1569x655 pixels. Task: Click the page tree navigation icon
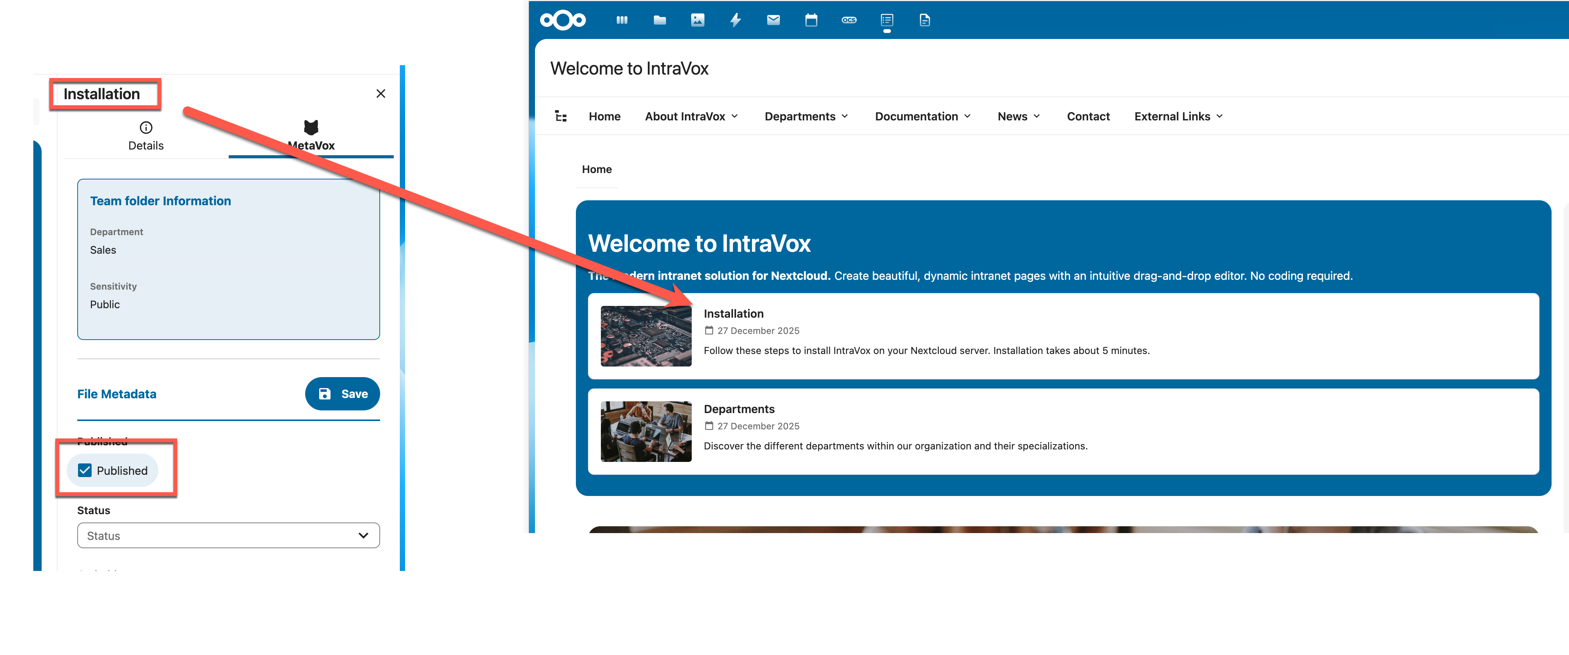pos(561,116)
